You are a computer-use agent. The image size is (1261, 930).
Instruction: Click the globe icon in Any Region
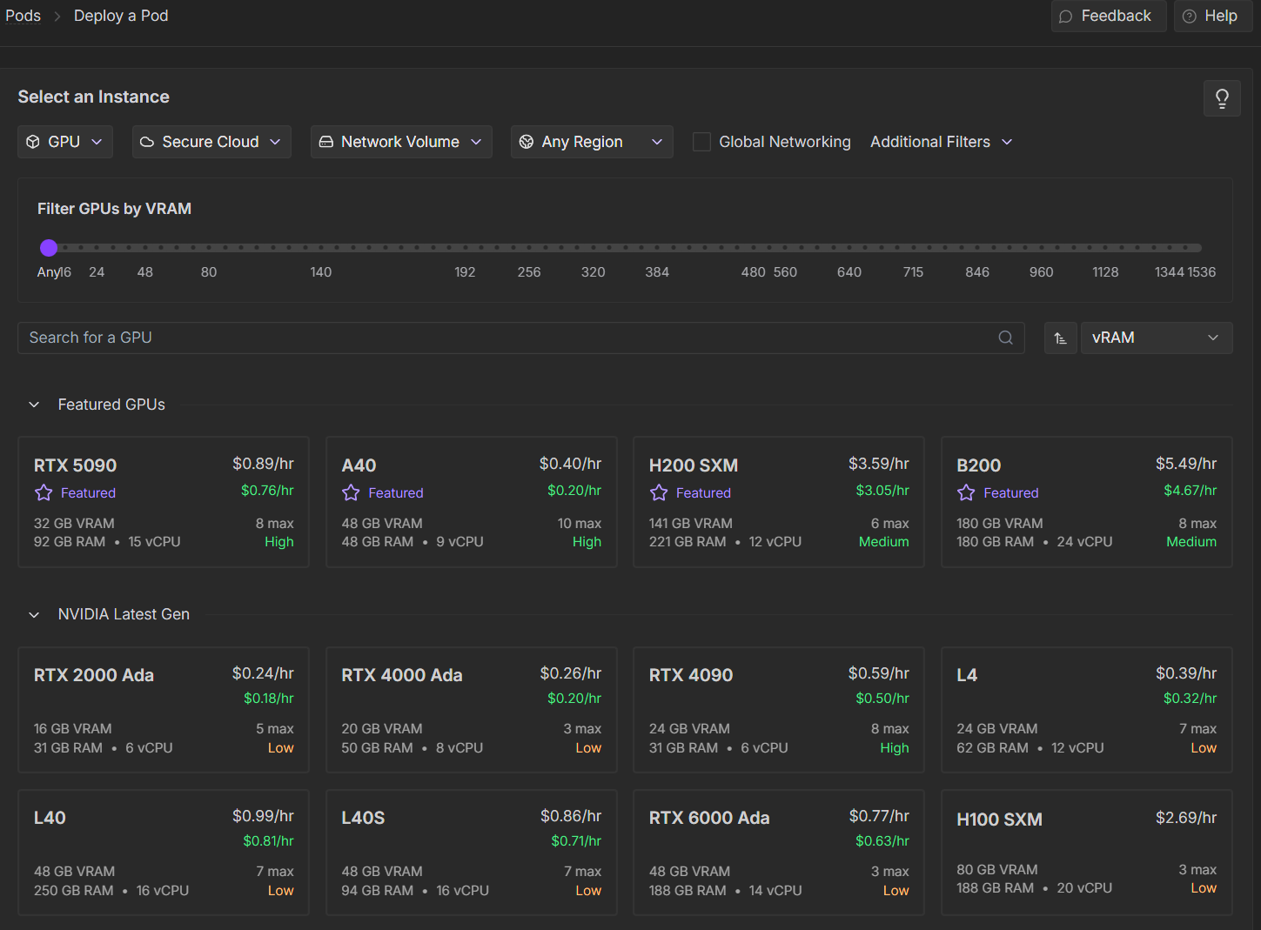point(527,142)
